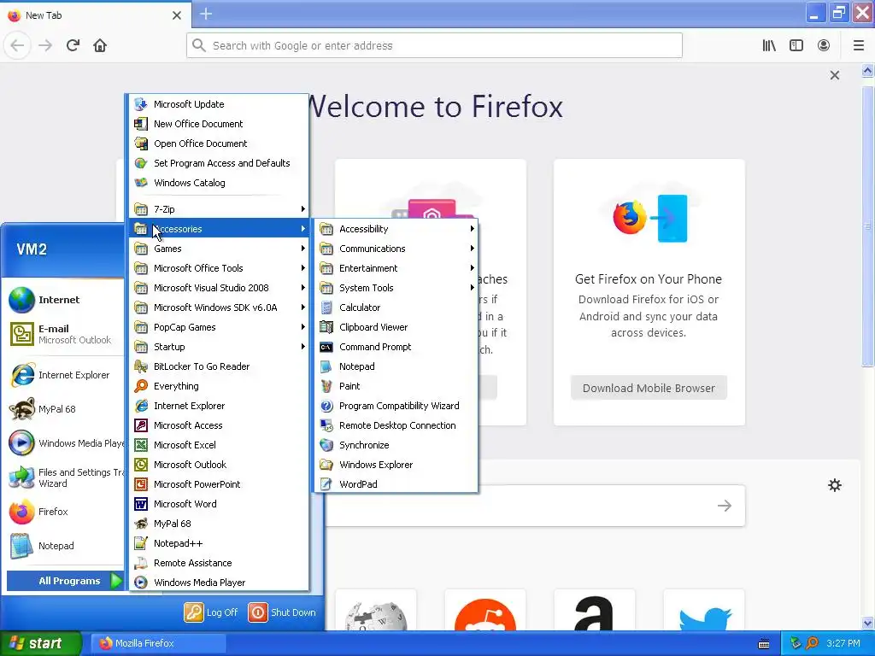Toggle Firefox sidebars icon

[796, 45]
